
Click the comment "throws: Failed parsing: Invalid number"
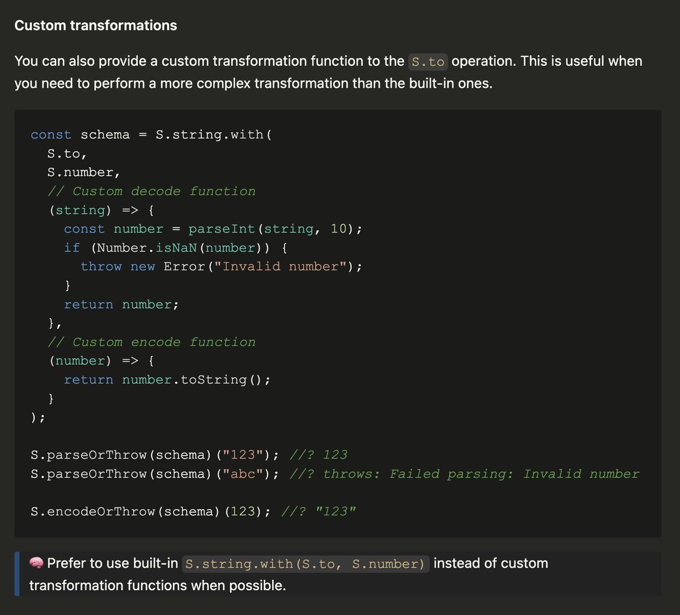pyautogui.click(x=481, y=474)
